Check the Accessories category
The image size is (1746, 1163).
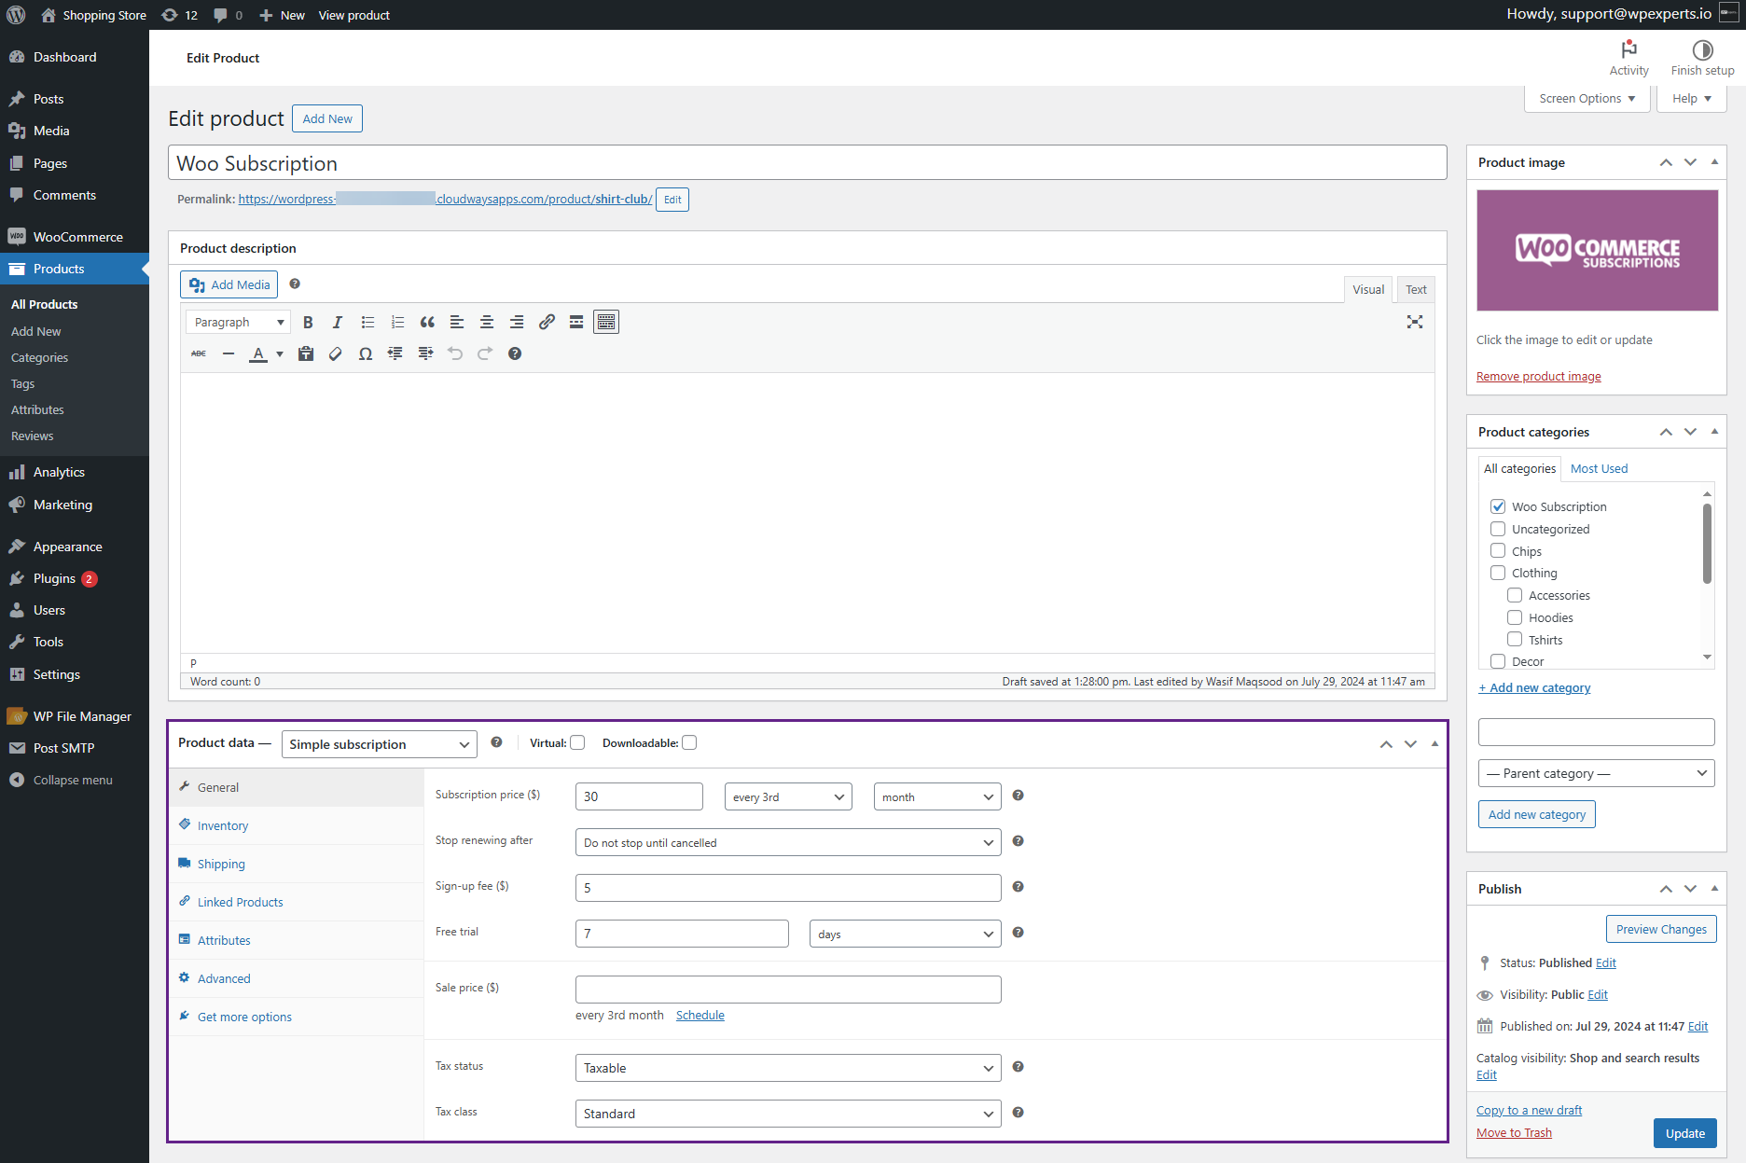pyautogui.click(x=1515, y=595)
